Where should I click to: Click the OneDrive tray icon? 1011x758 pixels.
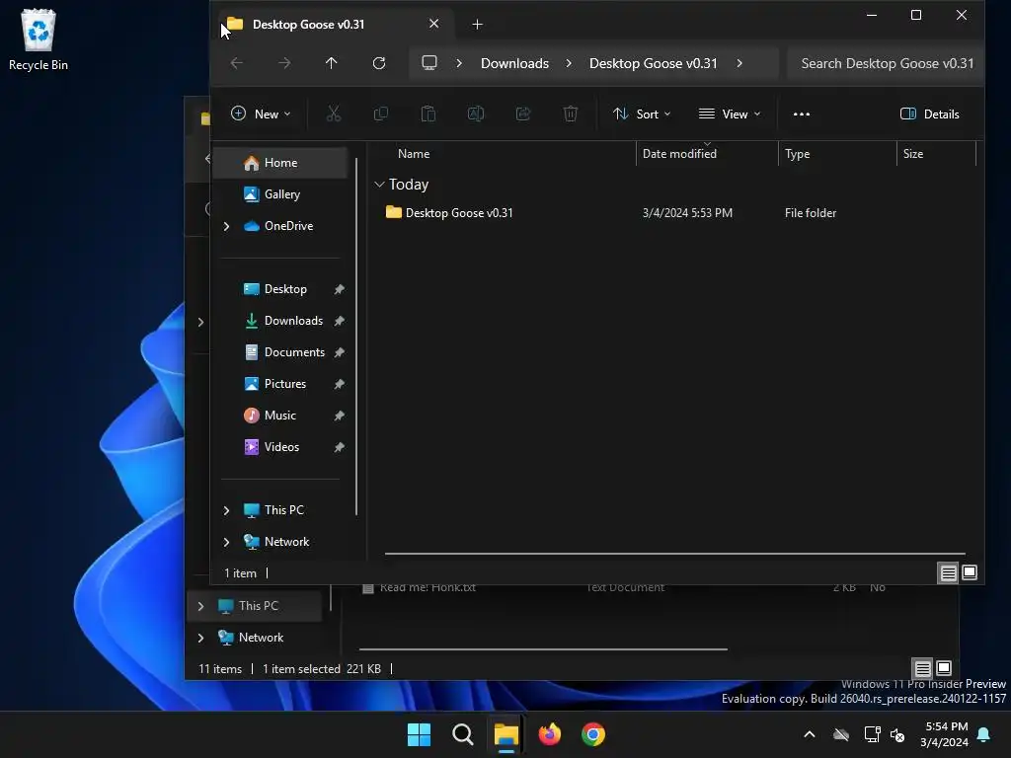(x=841, y=734)
